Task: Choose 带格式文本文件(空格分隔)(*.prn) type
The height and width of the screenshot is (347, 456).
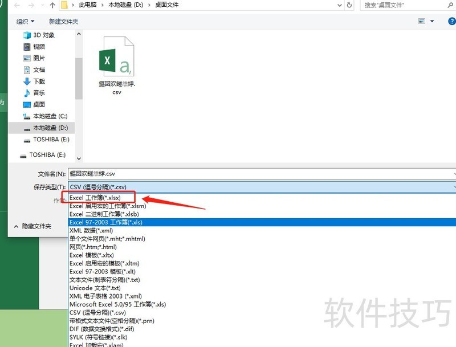Action: point(262,321)
